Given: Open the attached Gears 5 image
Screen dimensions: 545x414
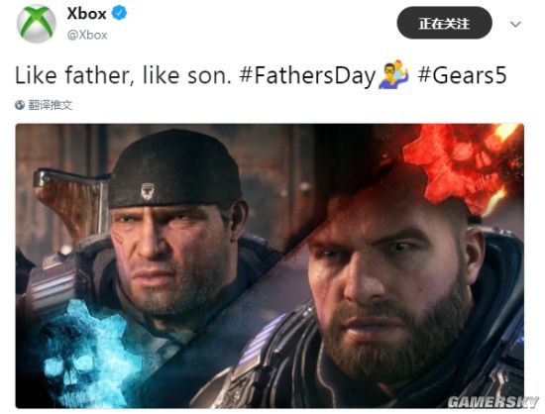Looking at the screenshot, I should pyautogui.click(x=270, y=265).
